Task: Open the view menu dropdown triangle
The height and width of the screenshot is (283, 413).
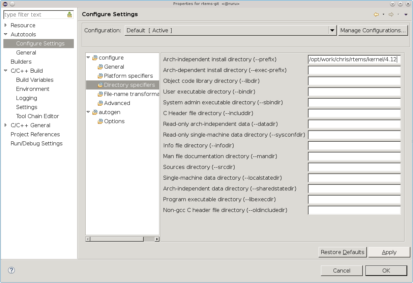Action: click(406, 14)
